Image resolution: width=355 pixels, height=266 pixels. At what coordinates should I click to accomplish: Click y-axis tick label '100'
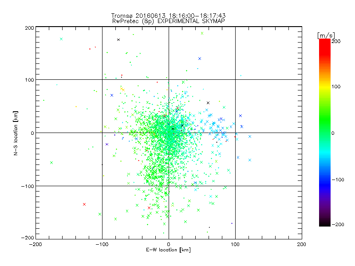pos(29,80)
